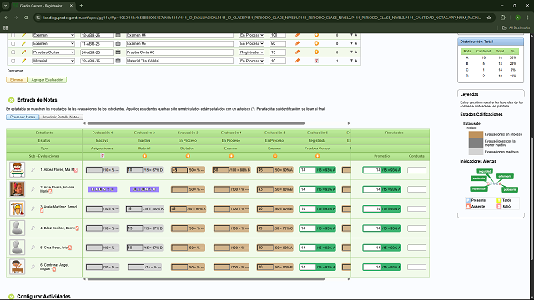Click the orange sub-evaluation icon under Evaluación 2
The height and width of the screenshot is (300, 534).
[x=144, y=156]
